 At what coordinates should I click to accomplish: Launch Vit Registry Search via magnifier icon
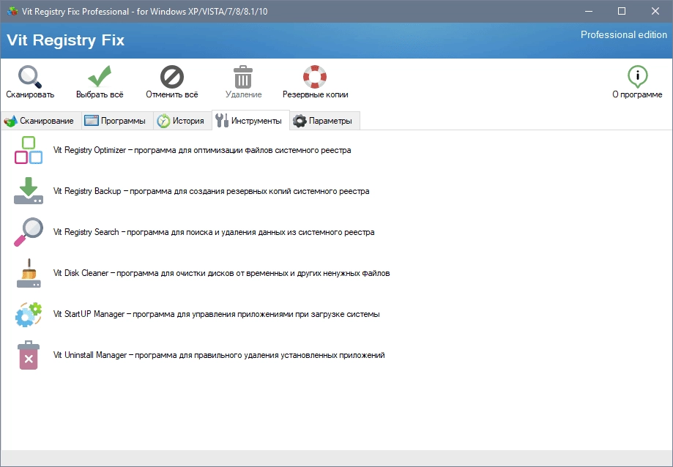29,232
